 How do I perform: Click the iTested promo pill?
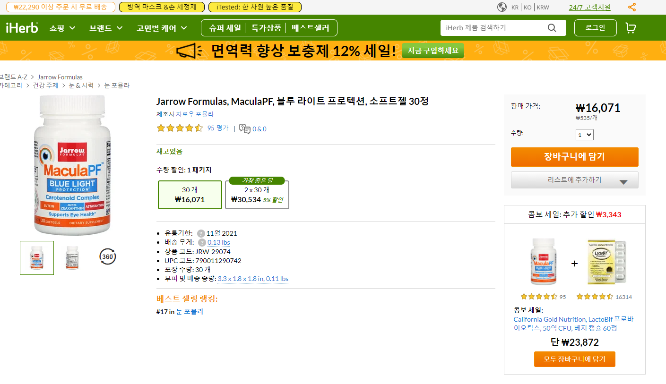point(255,7)
